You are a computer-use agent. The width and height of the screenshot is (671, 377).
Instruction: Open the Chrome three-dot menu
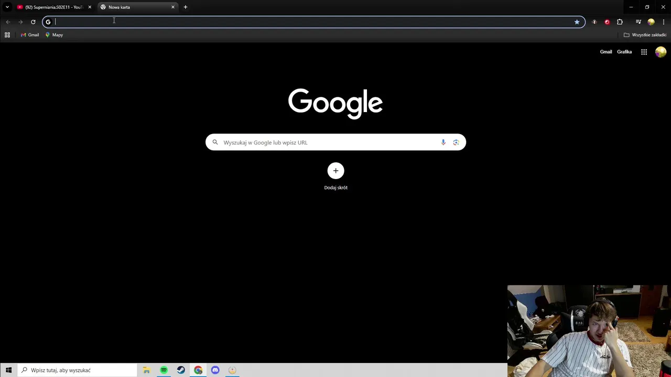664,22
